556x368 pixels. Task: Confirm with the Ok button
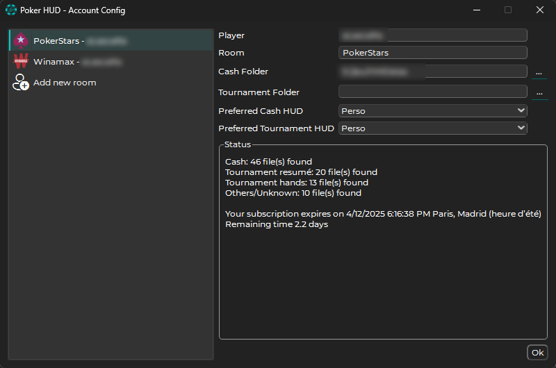tap(537, 353)
